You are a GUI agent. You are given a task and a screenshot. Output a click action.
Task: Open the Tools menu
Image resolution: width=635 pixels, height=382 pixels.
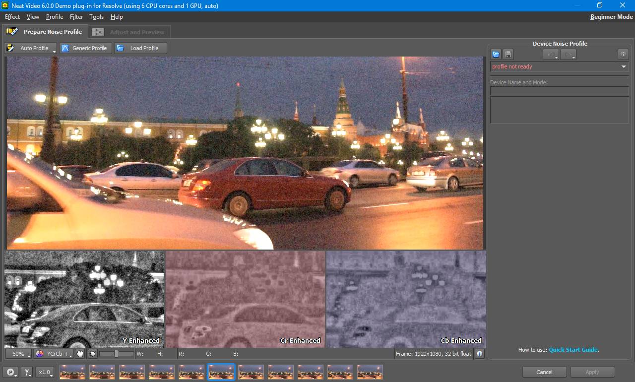(x=97, y=17)
